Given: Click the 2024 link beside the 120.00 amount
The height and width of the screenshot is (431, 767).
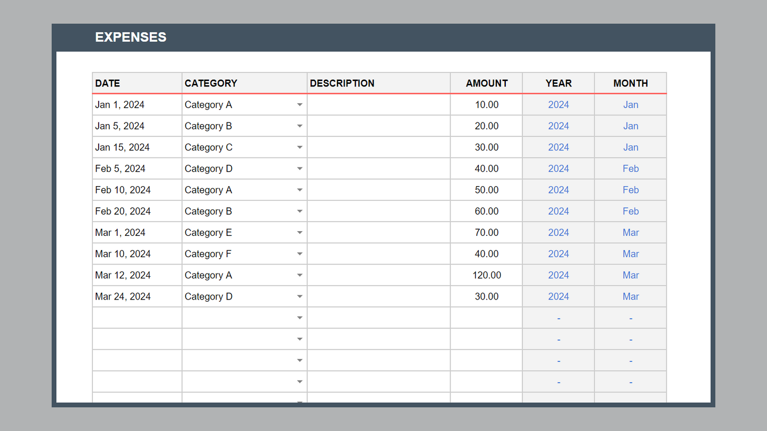Looking at the screenshot, I should tap(558, 275).
